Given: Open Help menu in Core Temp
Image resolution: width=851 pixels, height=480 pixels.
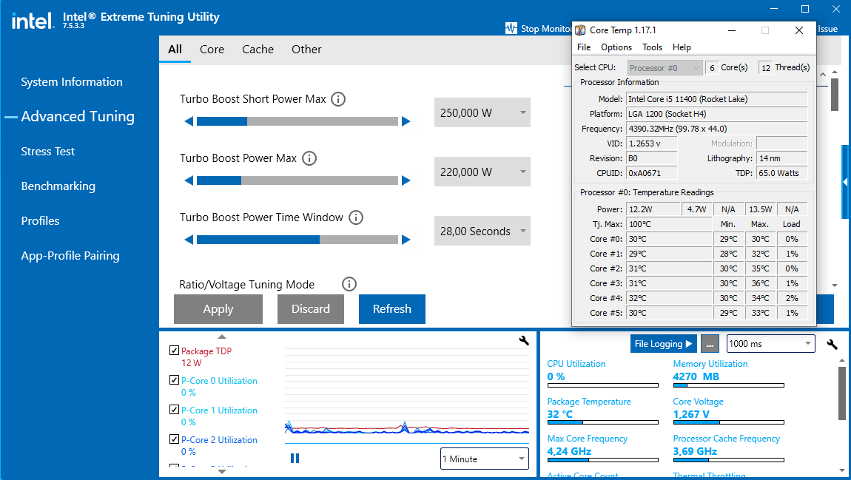Looking at the screenshot, I should pos(682,47).
